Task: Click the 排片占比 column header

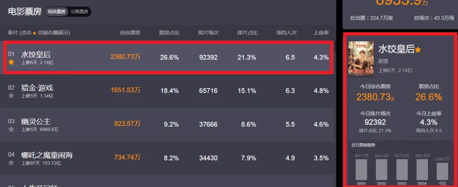Action: (x=248, y=33)
